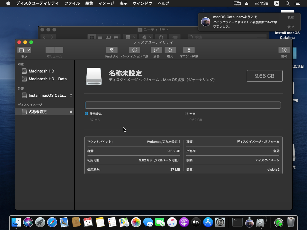Click Disk Utility icon in the Dock
The width and height of the screenshot is (307, 230).
[x=261, y=223]
